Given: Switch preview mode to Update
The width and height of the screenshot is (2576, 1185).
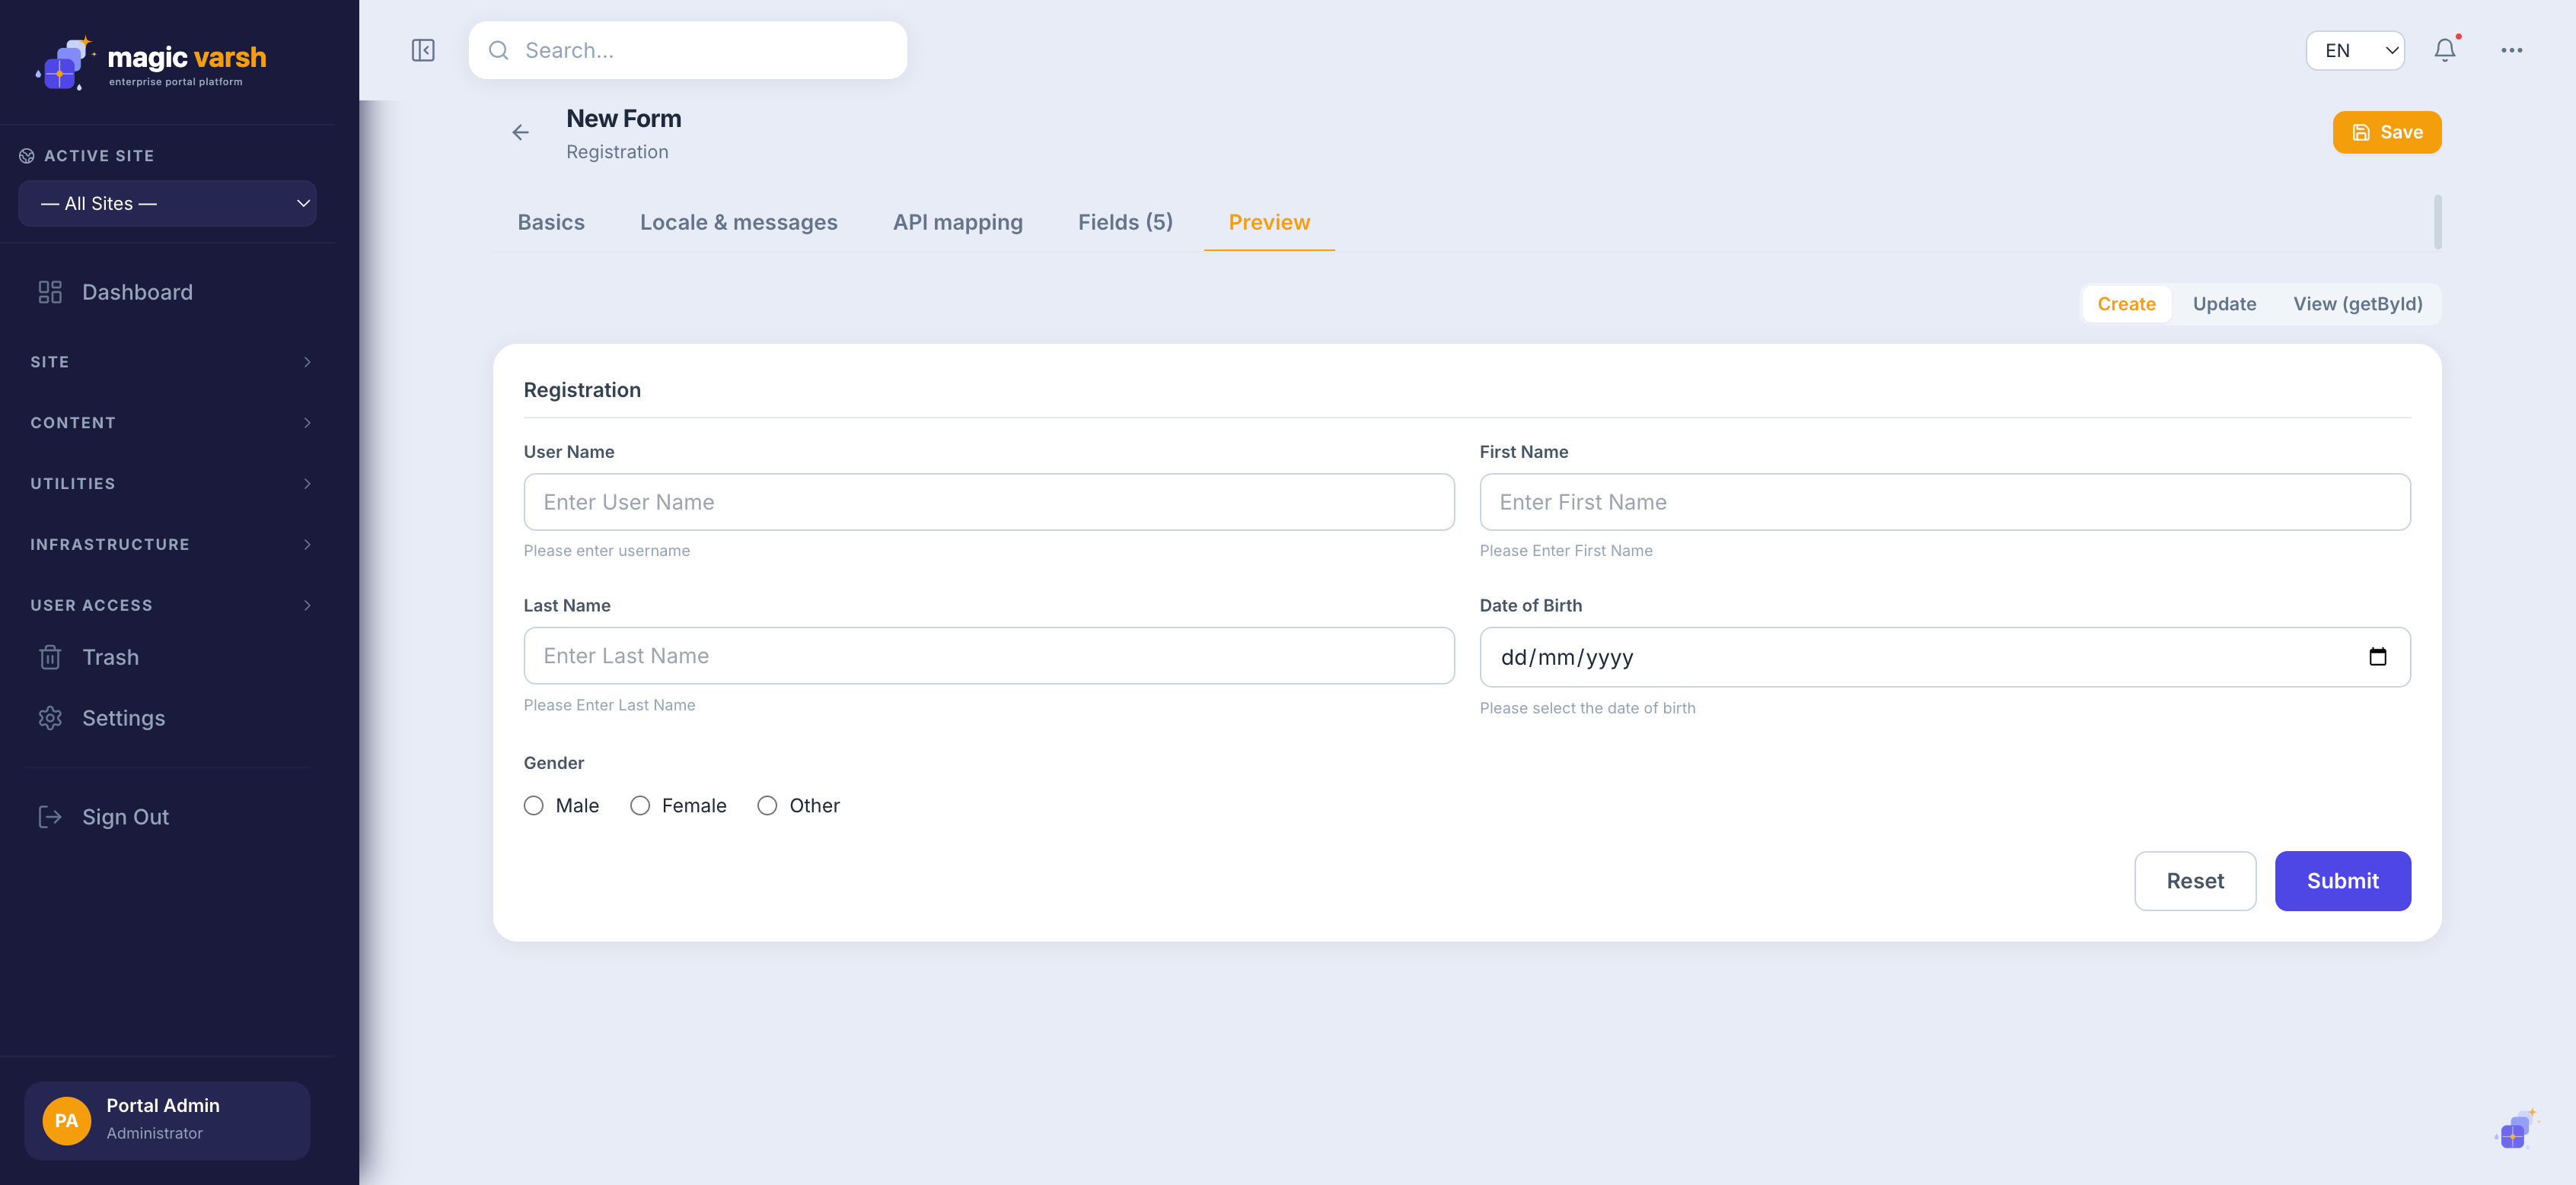Looking at the screenshot, I should [2224, 303].
